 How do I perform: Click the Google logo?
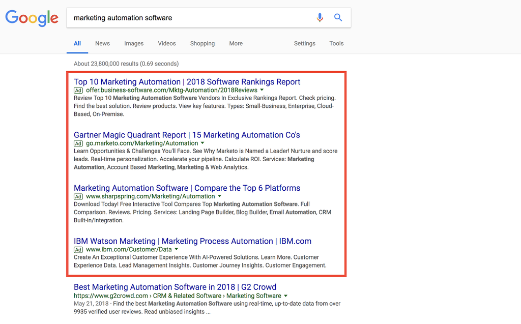coord(32,18)
